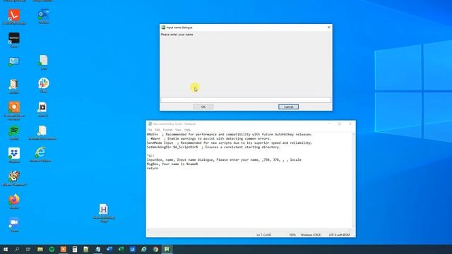Open File Explorer from the taskbar
This screenshot has height=254, width=452.
(40, 249)
